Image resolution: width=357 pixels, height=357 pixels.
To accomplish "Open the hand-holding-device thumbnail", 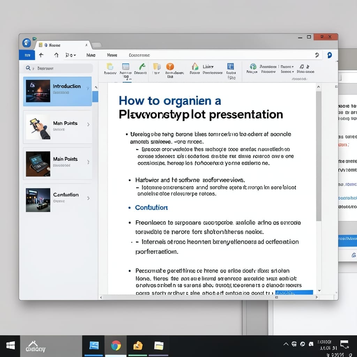I will click(x=38, y=127).
